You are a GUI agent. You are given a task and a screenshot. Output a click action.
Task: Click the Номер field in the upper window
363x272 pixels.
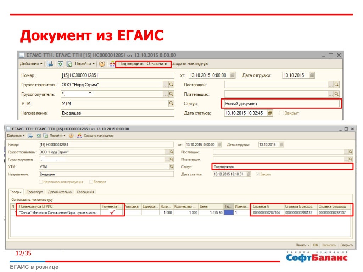click(117, 75)
